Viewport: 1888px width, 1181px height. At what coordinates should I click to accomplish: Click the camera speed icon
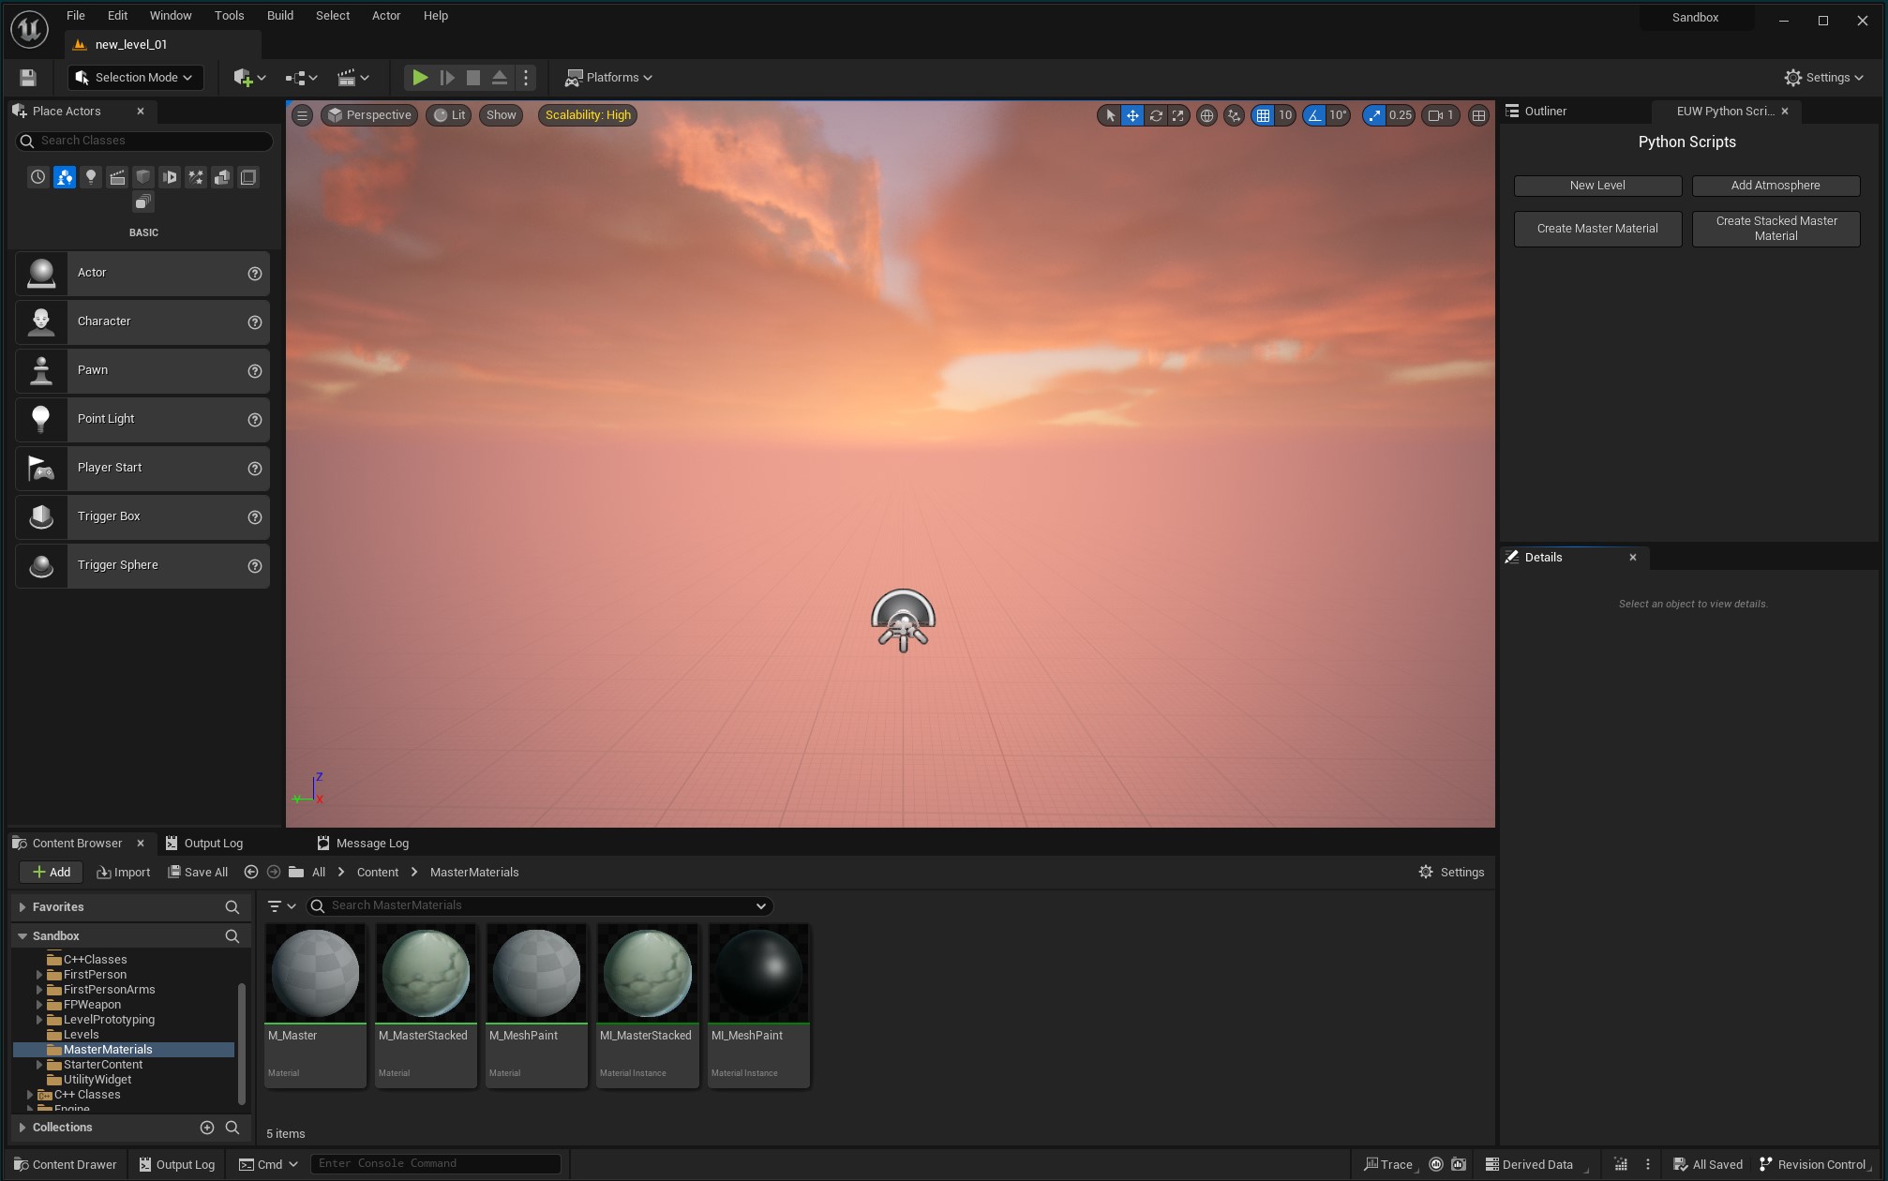point(1435,115)
